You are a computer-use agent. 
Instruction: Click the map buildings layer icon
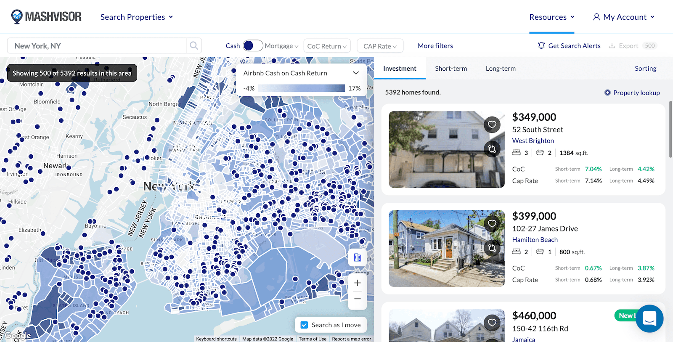[x=358, y=257]
